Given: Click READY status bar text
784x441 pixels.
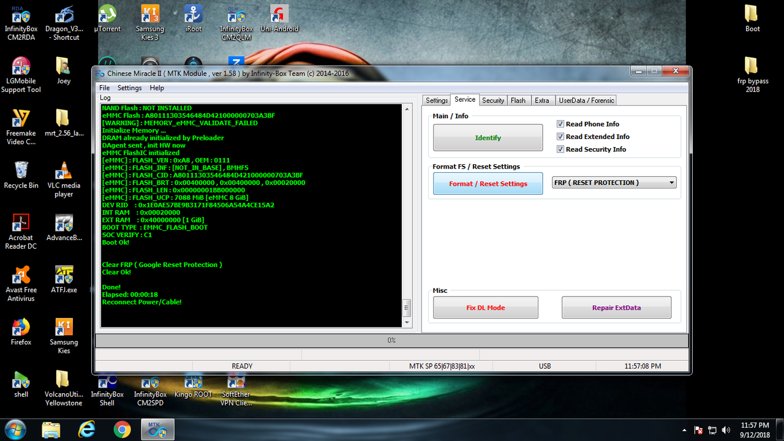Looking at the screenshot, I should (242, 366).
